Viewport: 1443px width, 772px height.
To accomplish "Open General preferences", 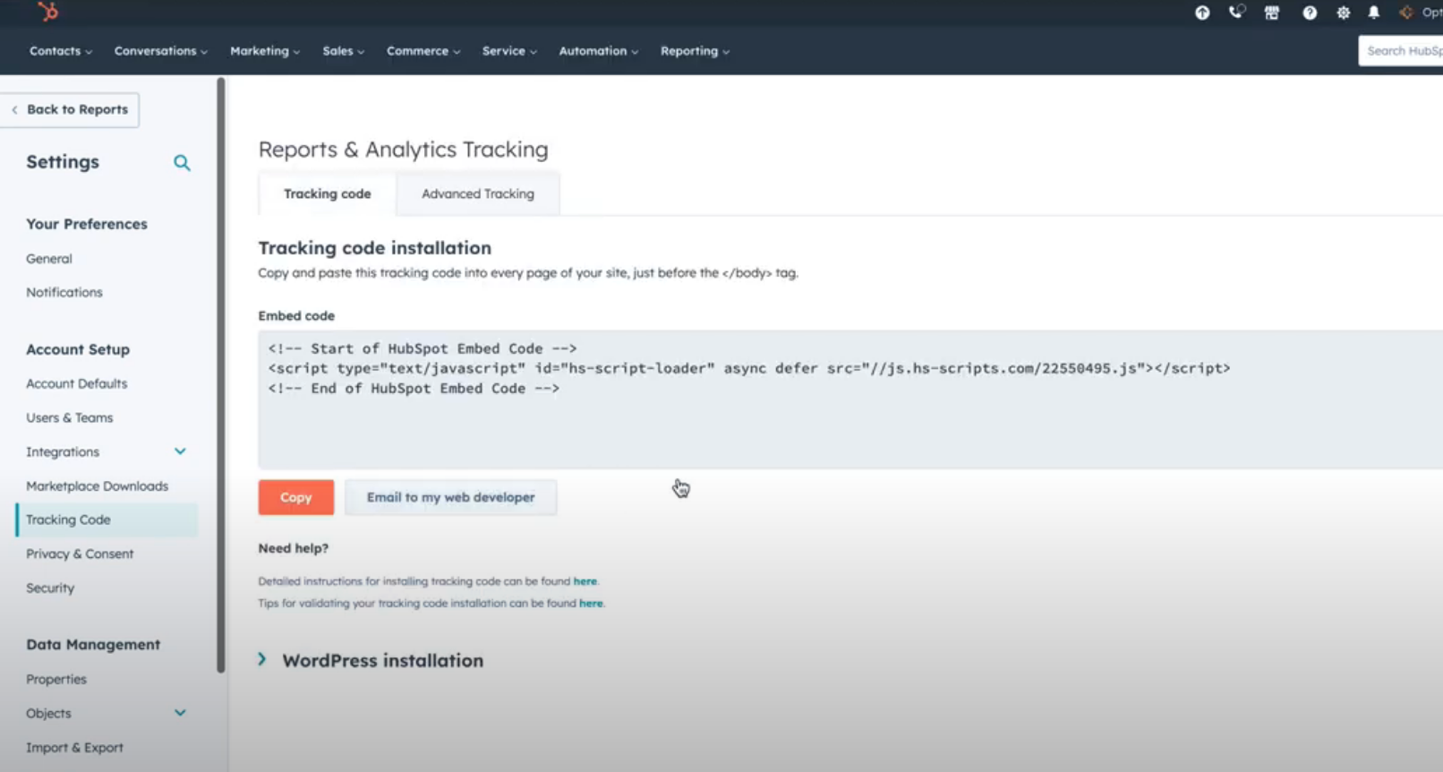I will [x=49, y=259].
